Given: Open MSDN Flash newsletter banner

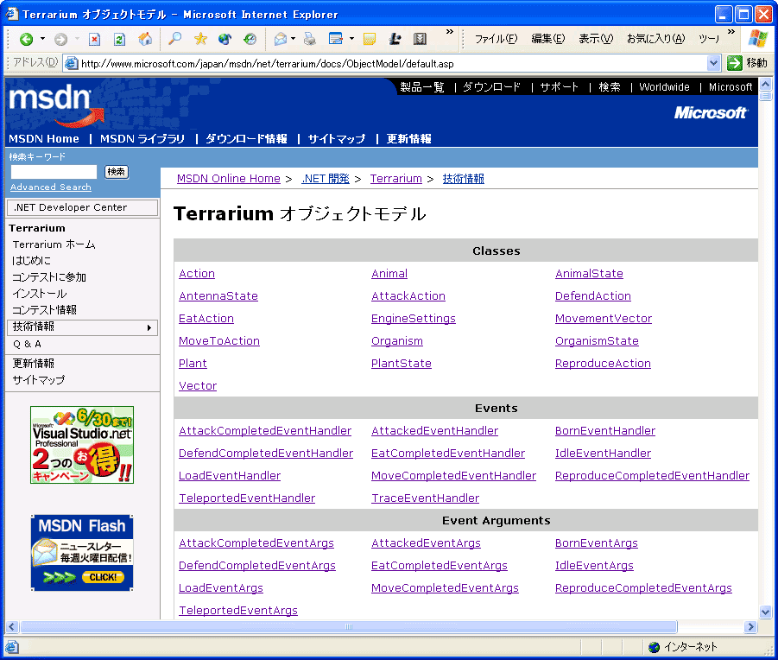Looking at the screenshot, I should [82, 553].
